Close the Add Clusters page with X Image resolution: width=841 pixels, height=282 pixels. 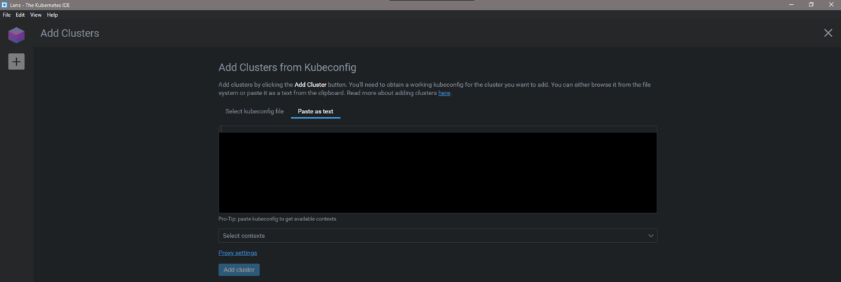(828, 33)
